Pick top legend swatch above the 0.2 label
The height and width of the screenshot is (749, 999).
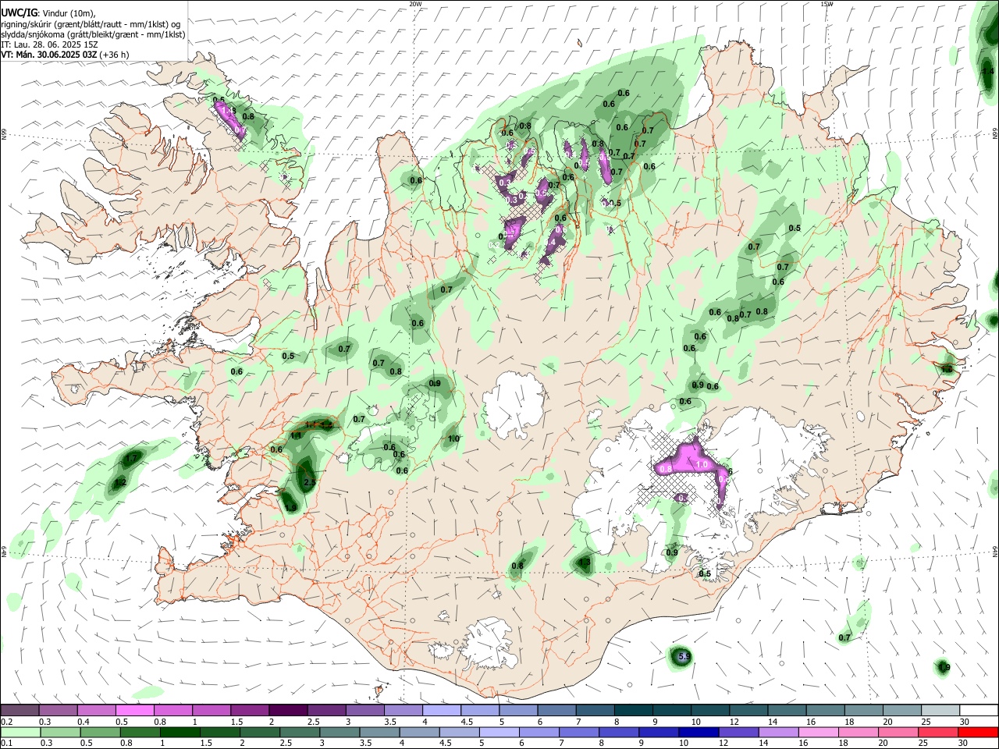(20, 710)
